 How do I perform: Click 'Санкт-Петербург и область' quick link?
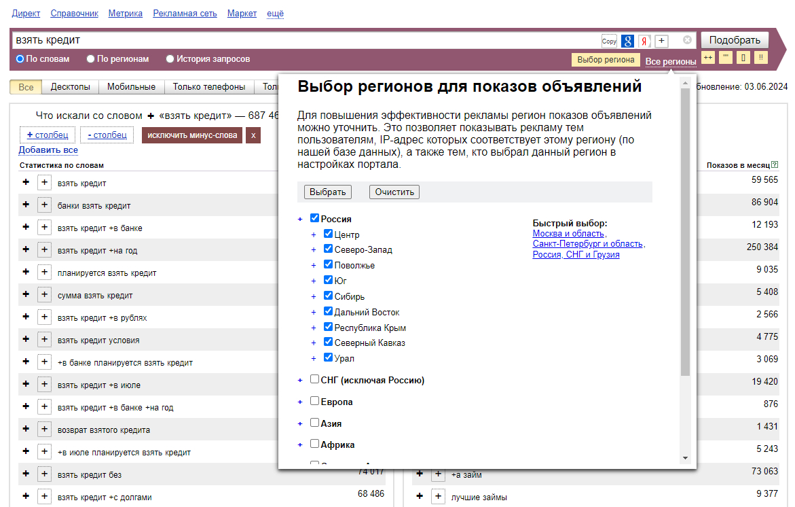588,243
